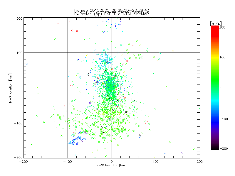Click the colorbar tick label '100'
Screen dimensions: 235x176
click(222, 57)
